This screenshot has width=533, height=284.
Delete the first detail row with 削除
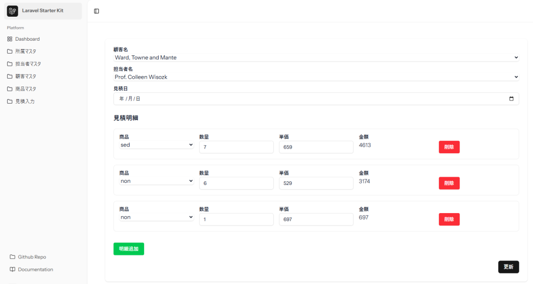point(449,147)
